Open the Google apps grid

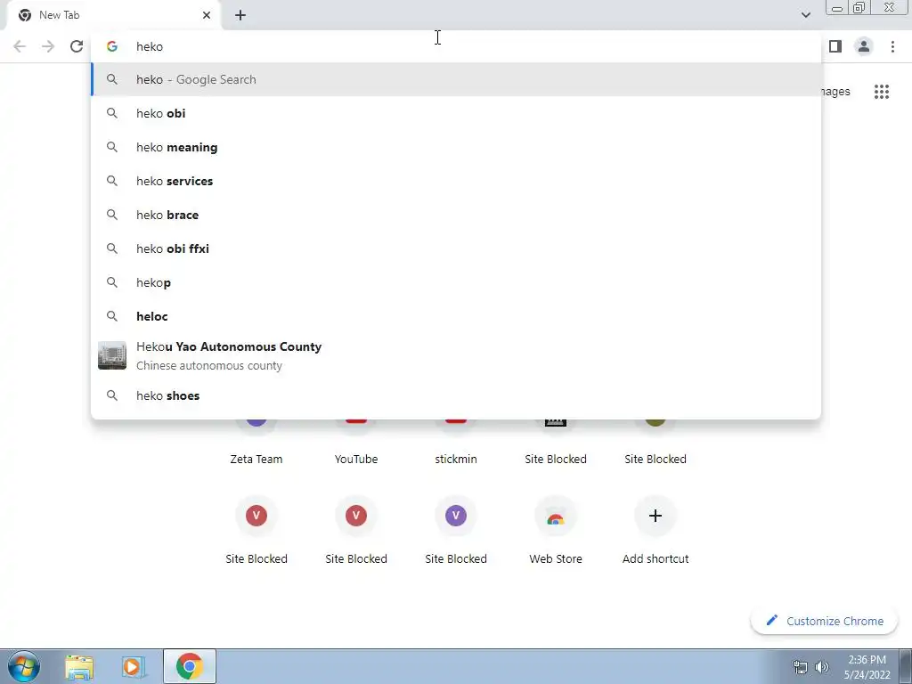coord(881,92)
